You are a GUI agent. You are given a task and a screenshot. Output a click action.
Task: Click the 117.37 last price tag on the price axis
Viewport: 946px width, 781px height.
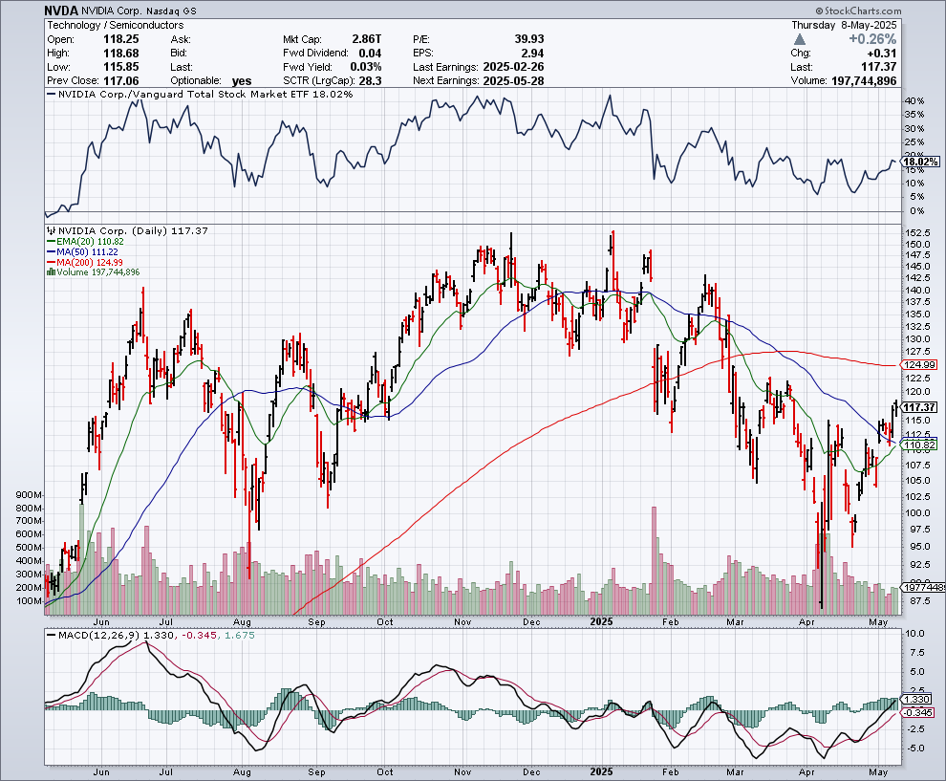click(919, 407)
